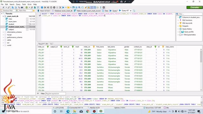Viewport: 203px width, 114px height.
Task: Select the subject table in tree
Action: coord(11,29)
